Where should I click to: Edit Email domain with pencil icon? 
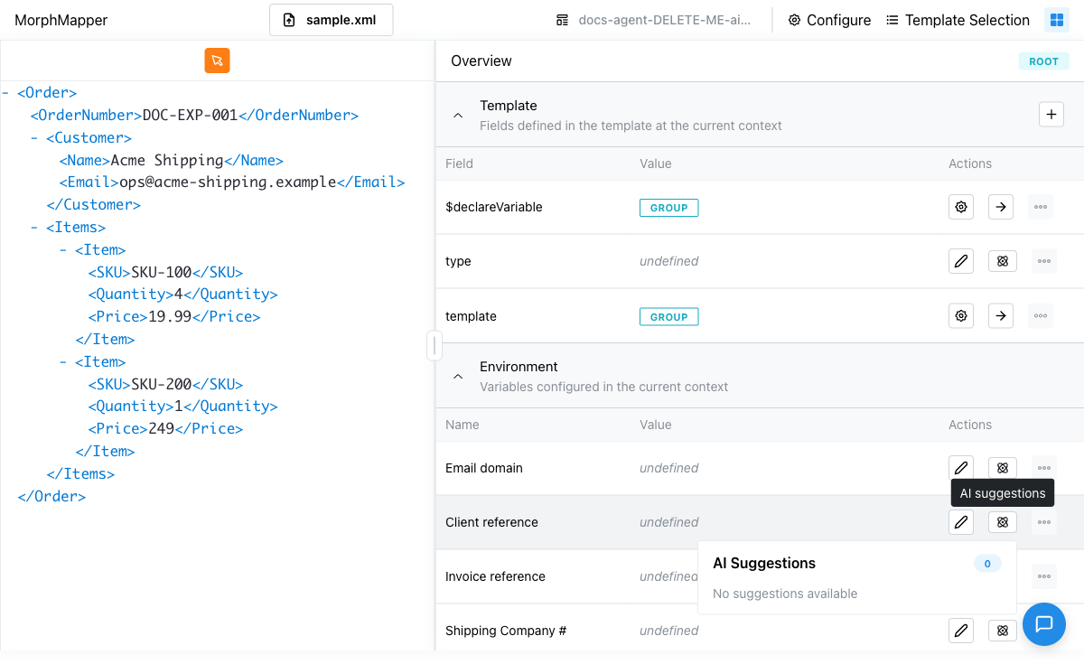pos(961,468)
